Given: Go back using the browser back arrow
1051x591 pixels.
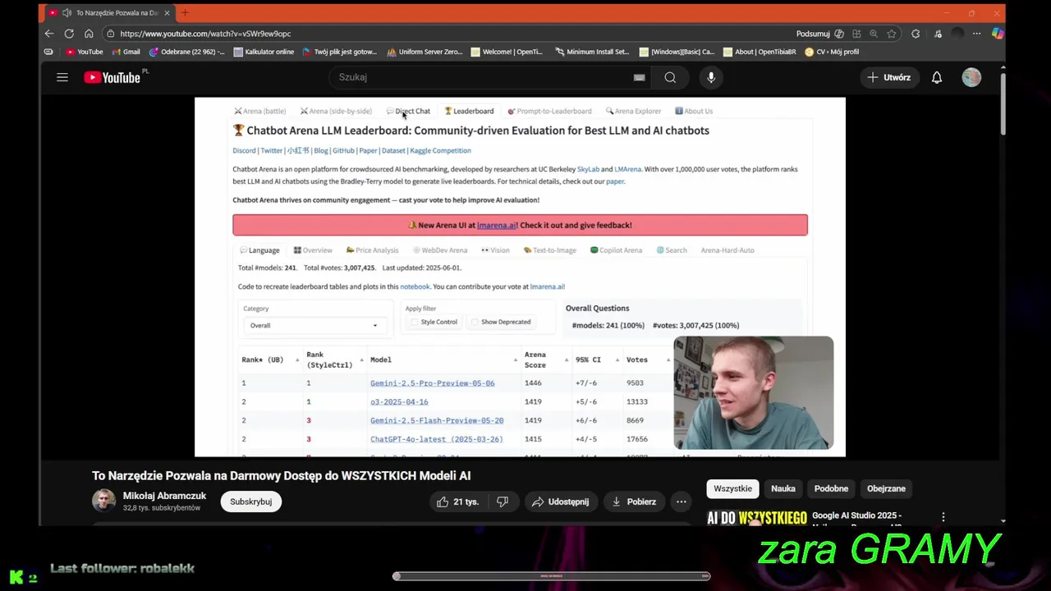Looking at the screenshot, I should 49,34.
